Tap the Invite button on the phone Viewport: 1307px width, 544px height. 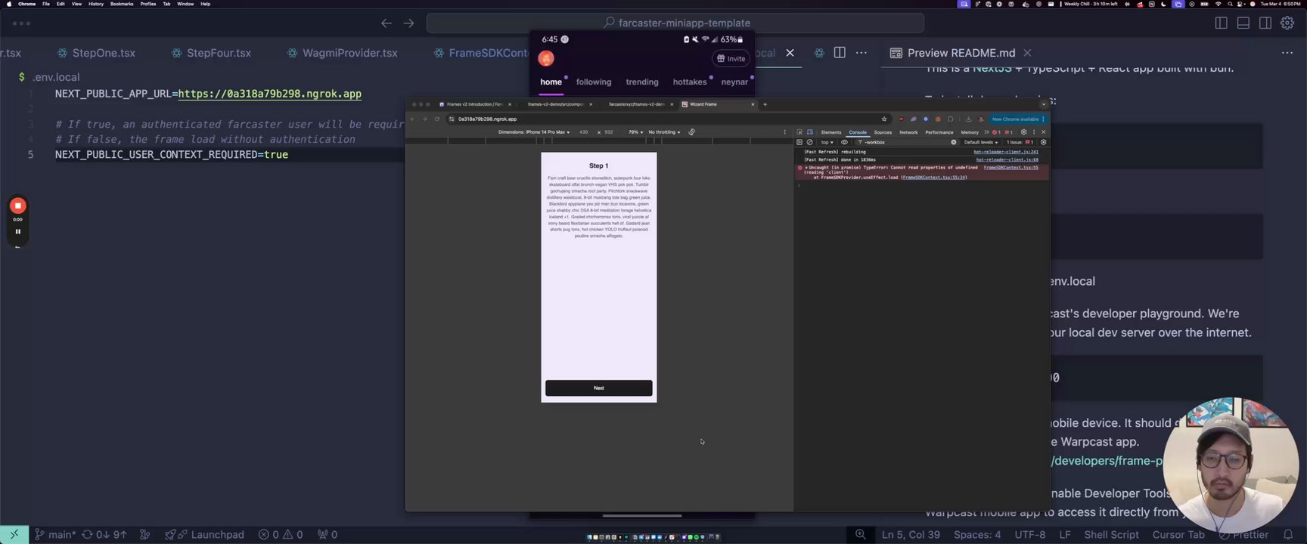point(731,58)
